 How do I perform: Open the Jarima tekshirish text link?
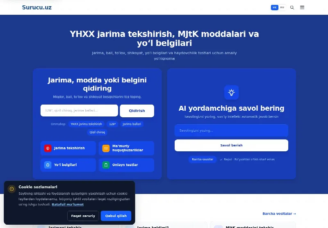point(69,148)
